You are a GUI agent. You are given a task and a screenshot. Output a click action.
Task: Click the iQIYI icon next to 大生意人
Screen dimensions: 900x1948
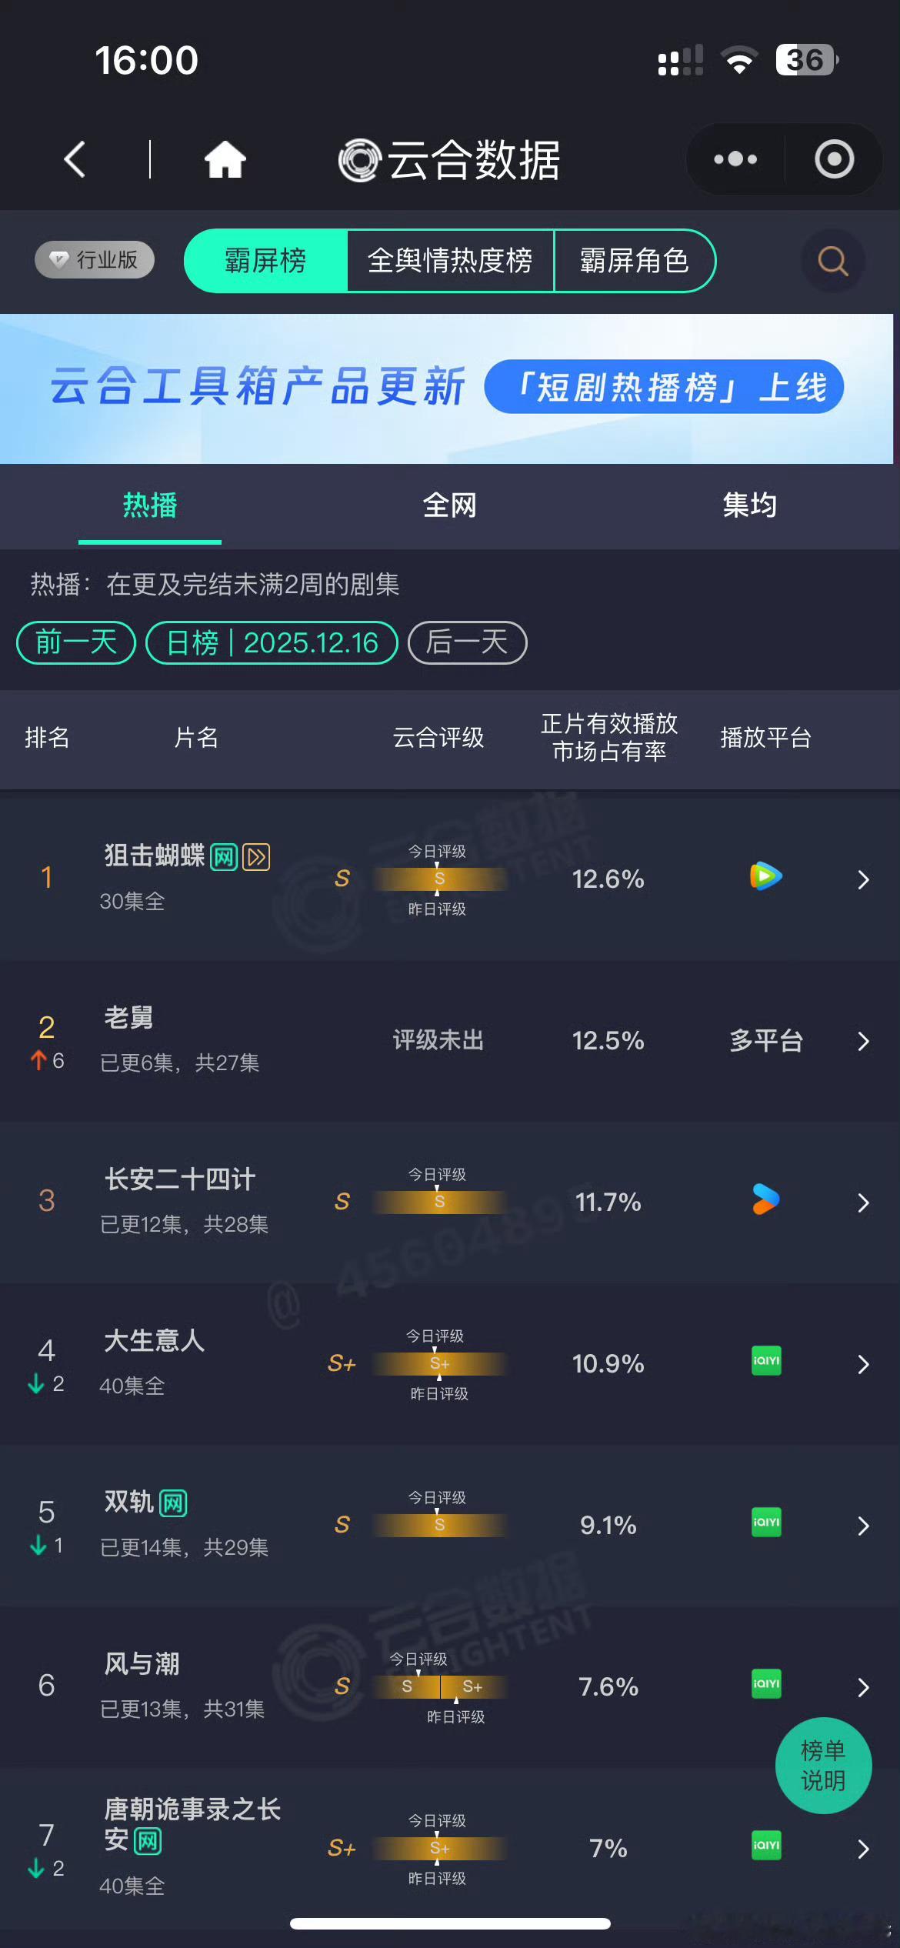pos(765,1362)
